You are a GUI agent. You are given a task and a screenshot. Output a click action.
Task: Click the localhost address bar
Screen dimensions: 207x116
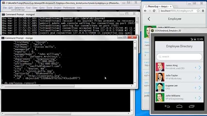click(x=177, y=11)
